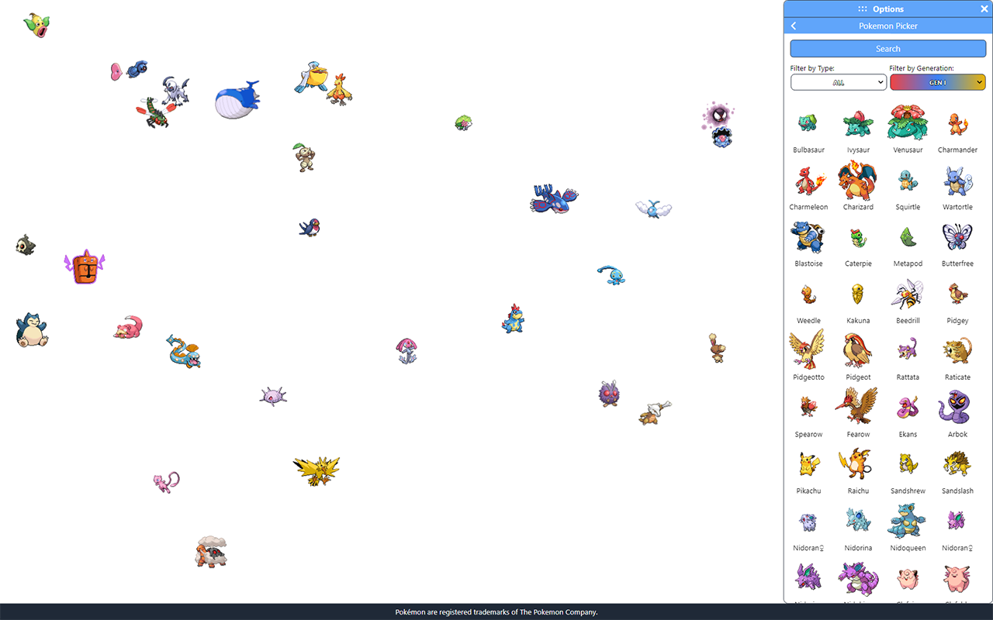Click the grid drag handle beside Options
Viewport: 993px width, 620px height.
863,9
